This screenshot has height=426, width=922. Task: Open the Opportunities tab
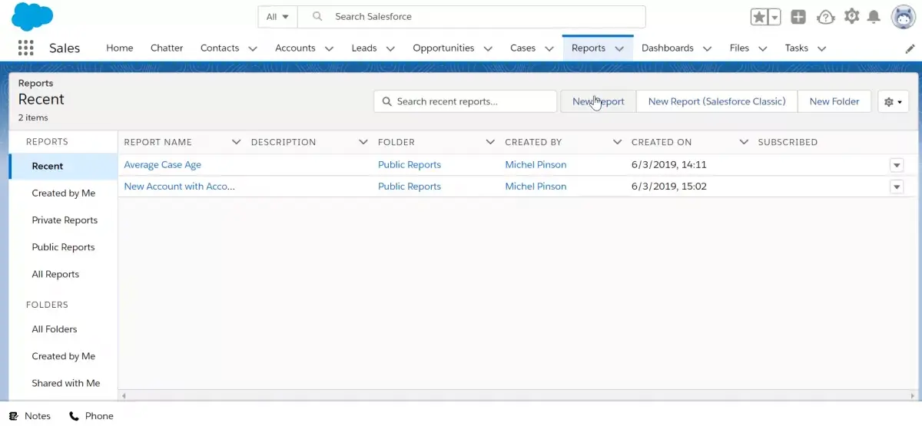[x=443, y=48]
